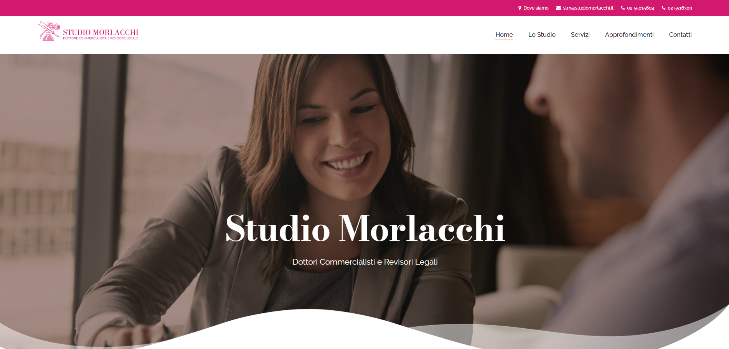Click the stm@studiomorlacchi.it email address
The image size is (729, 349).
[x=588, y=8]
